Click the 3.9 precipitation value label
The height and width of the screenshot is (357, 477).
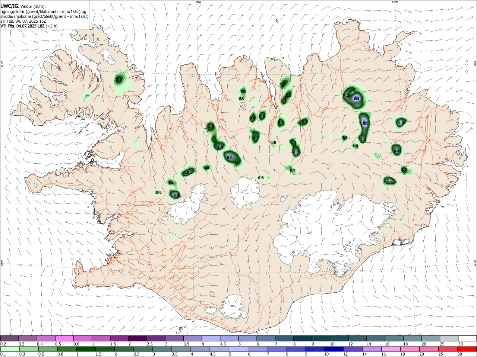363,139
